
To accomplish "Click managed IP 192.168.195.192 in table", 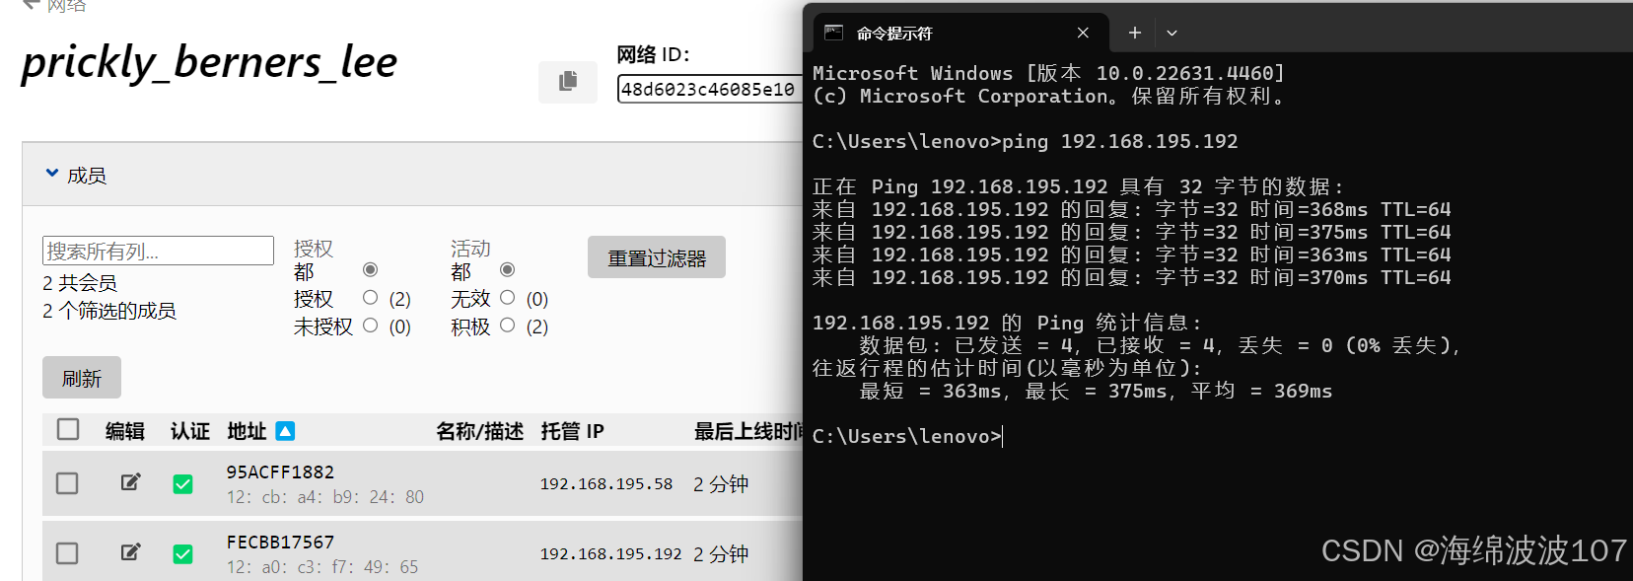I will click(610, 554).
